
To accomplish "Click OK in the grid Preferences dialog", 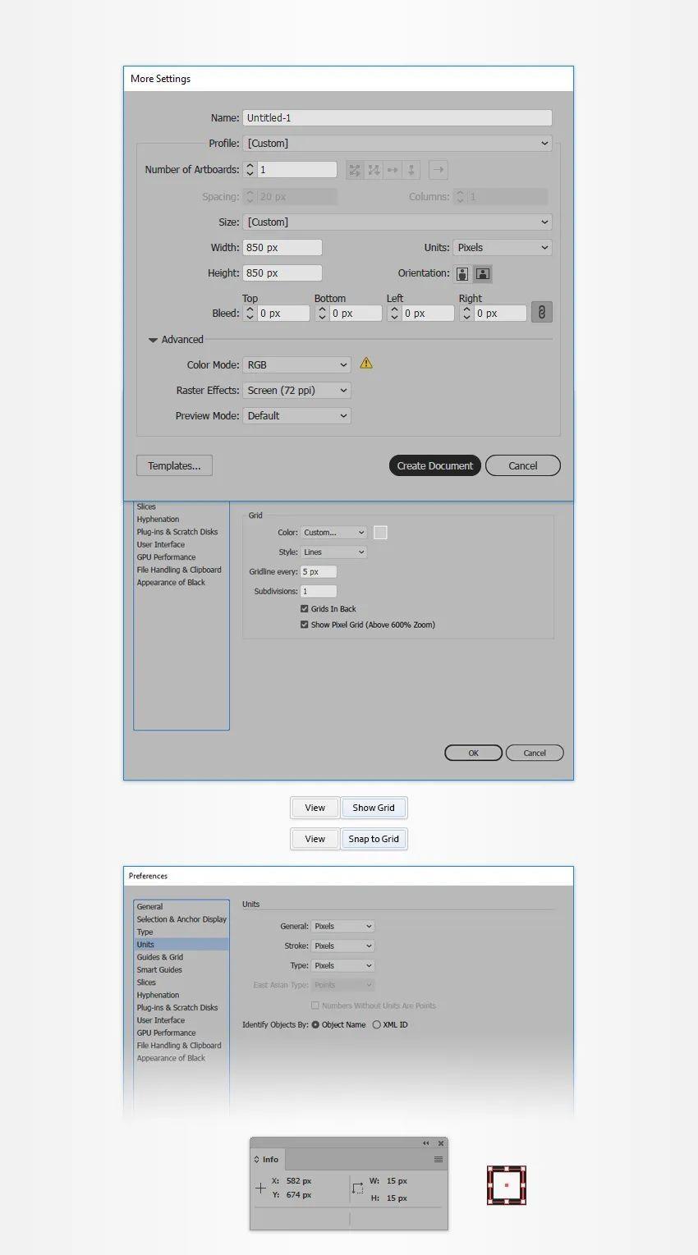I will (x=473, y=753).
